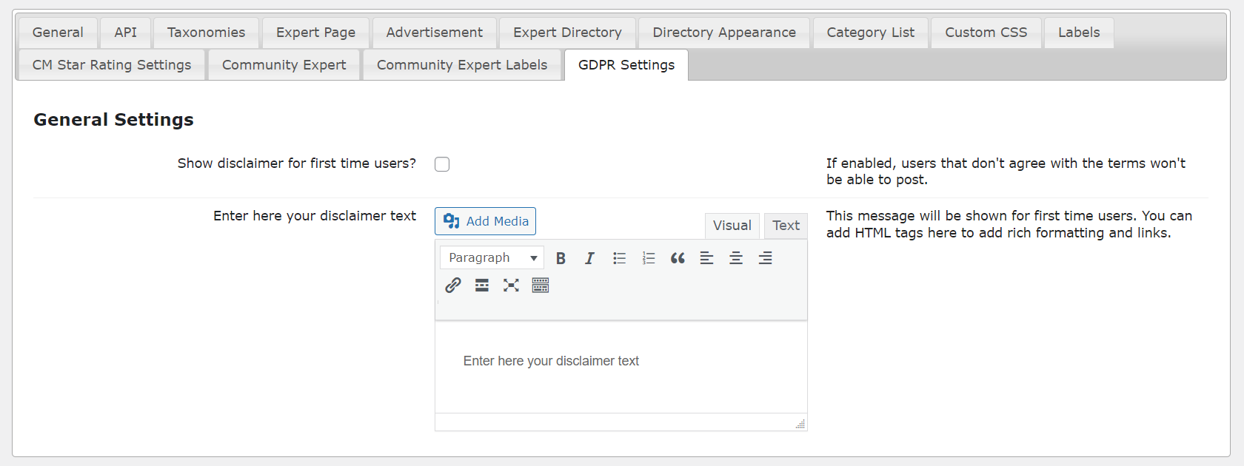Apply italic formatting in the editor

coord(589,258)
